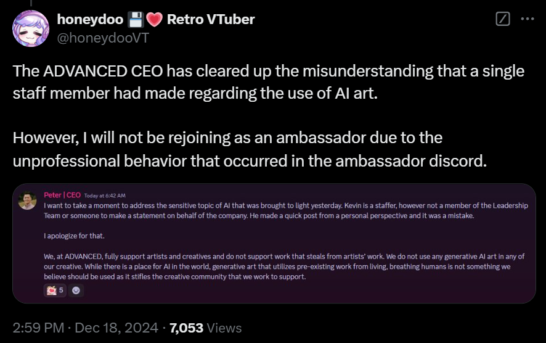Click the Today at 6:42 AM timestamp
546x343 pixels.
[x=105, y=196]
